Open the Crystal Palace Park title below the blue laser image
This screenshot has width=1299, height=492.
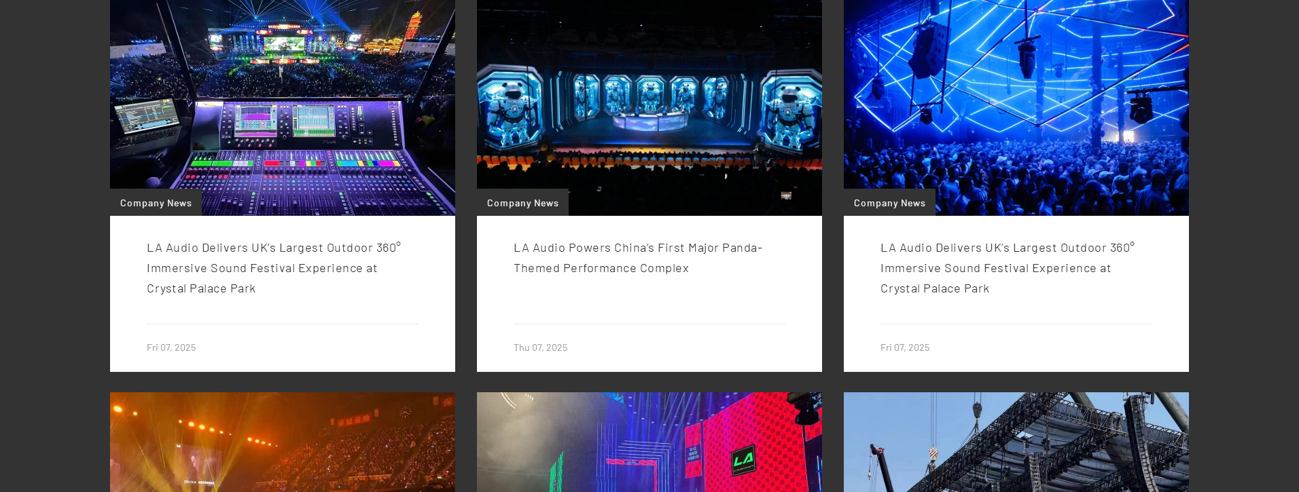pyautogui.click(x=1008, y=267)
